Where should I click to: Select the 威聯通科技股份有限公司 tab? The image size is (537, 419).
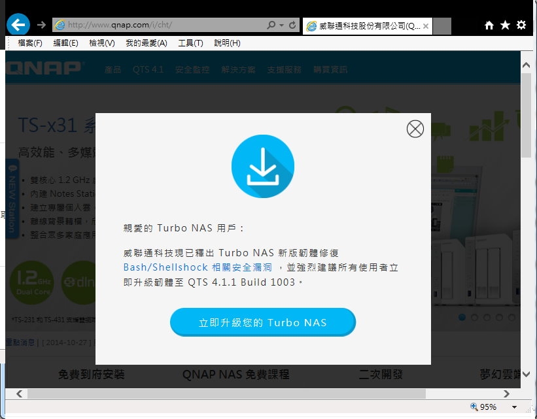368,26
